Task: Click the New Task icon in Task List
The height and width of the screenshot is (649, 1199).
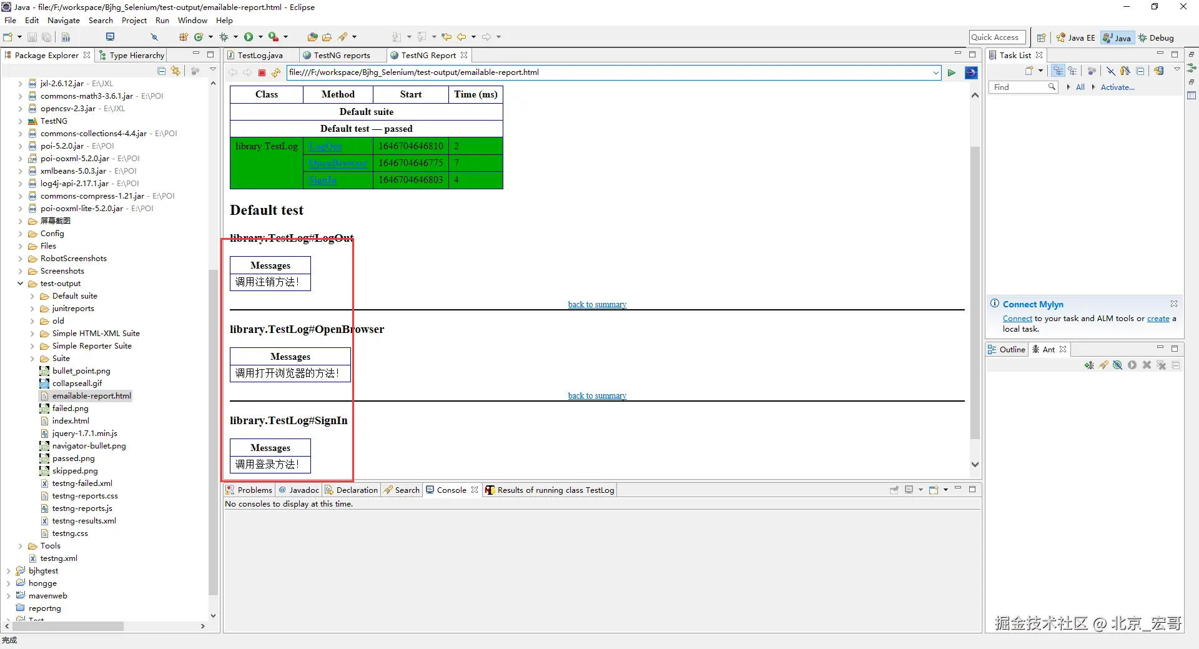Action: [1029, 71]
